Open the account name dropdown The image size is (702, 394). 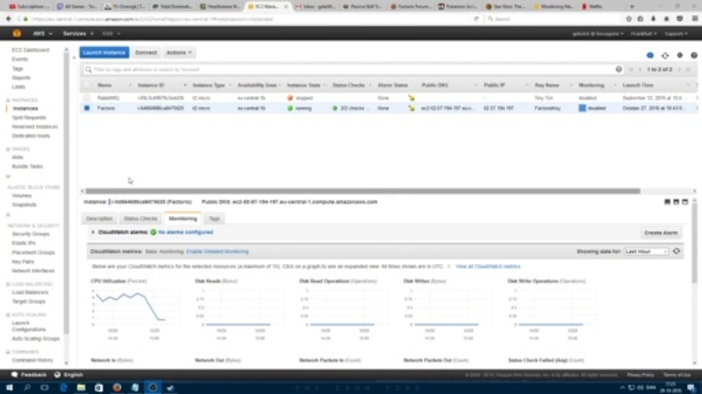[598, 33]
